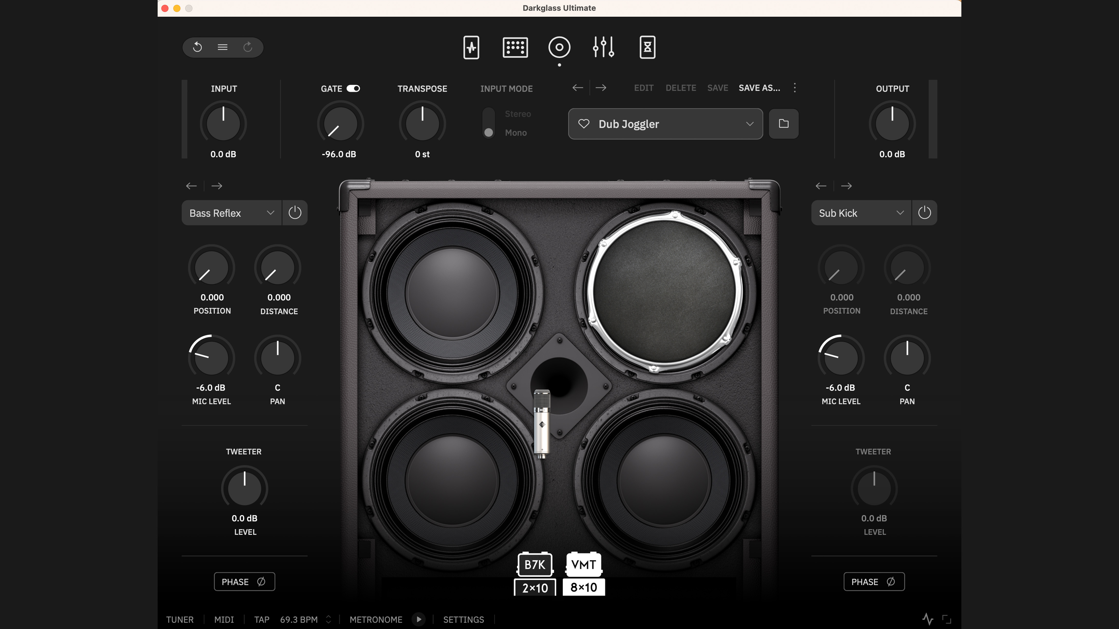This screenshot has height=629, width=1119.
Task: Click left MIC LEVEL knob
Action: [x=212, y=358]
